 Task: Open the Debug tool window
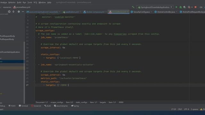(3, 106)
